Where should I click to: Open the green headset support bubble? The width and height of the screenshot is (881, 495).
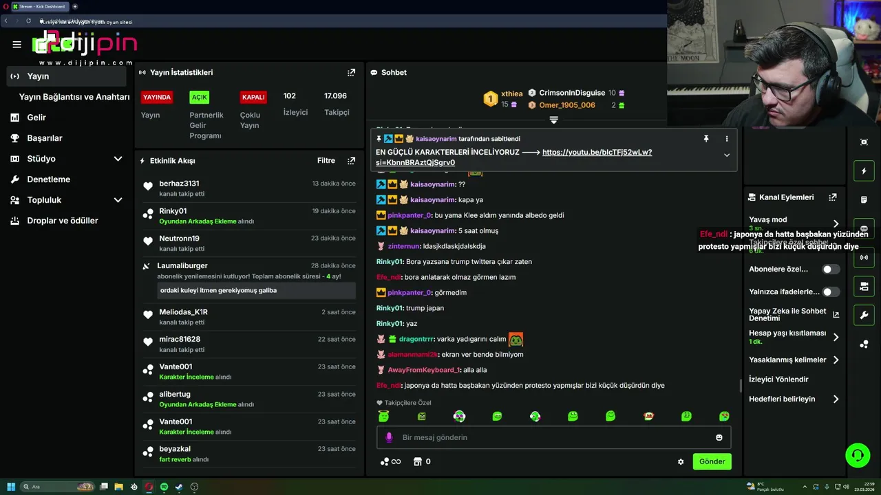click(858, 455)
